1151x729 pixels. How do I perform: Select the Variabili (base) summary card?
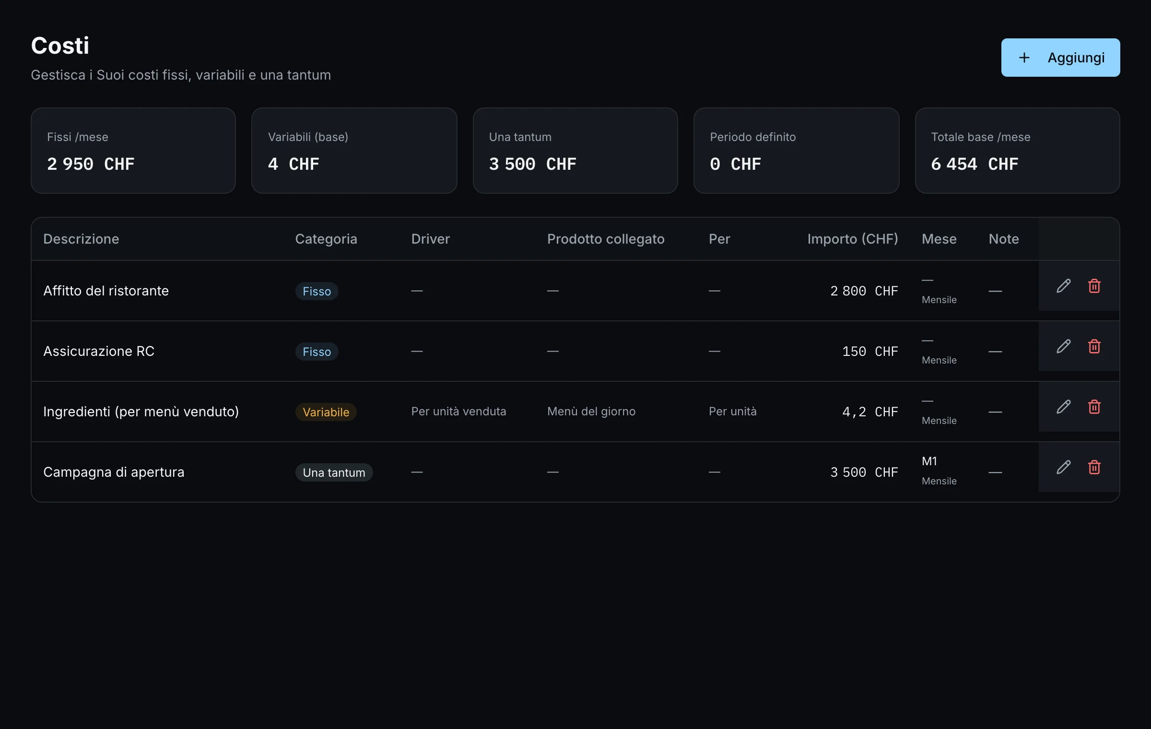354,151
